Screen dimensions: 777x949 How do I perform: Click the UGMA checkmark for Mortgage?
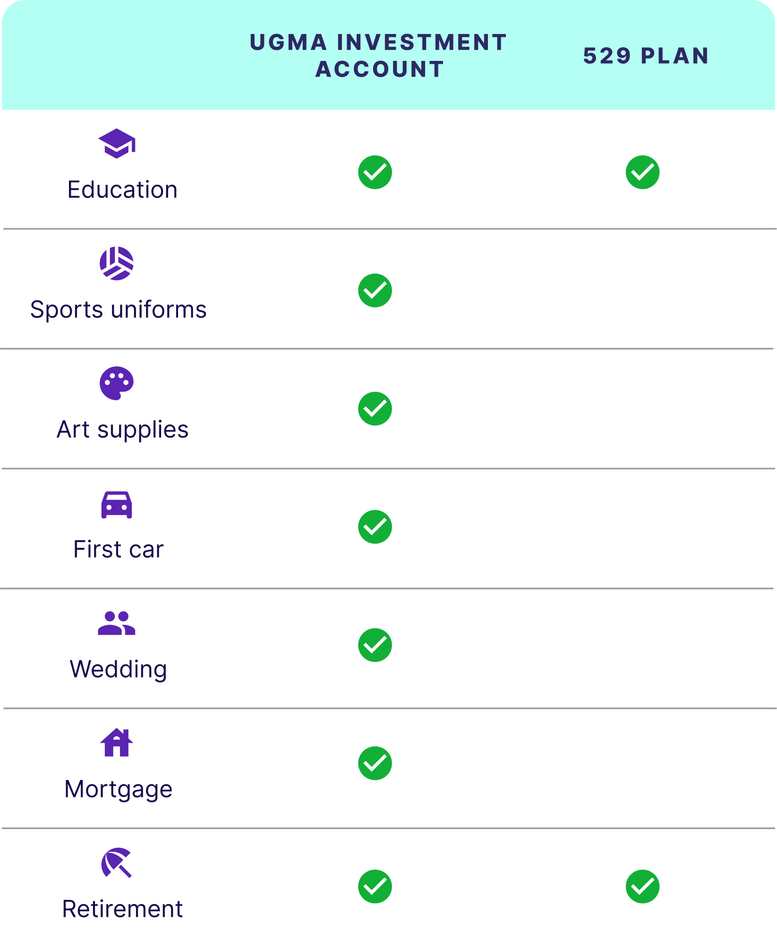click(375, 763)
